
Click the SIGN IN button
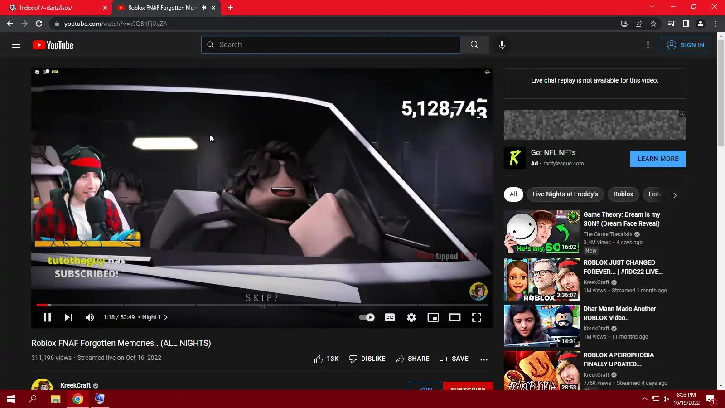685,45
